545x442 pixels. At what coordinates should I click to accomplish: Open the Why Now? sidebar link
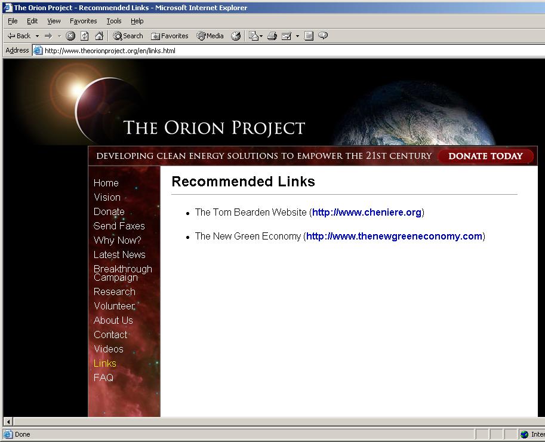118,240
